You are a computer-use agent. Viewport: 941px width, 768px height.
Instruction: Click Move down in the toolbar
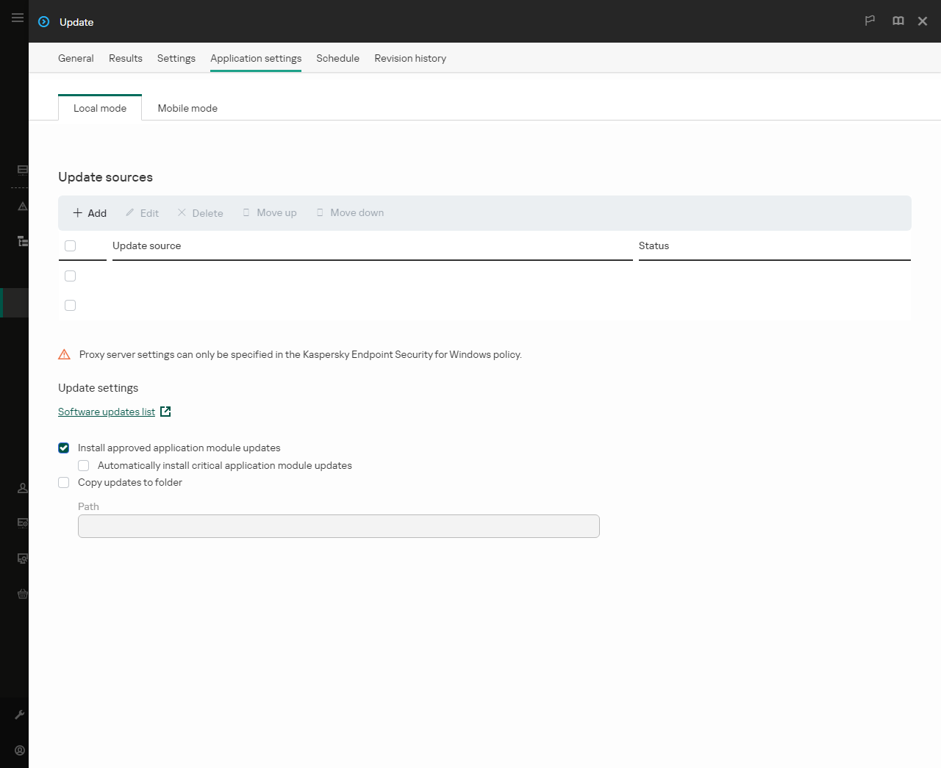[350, 213]
